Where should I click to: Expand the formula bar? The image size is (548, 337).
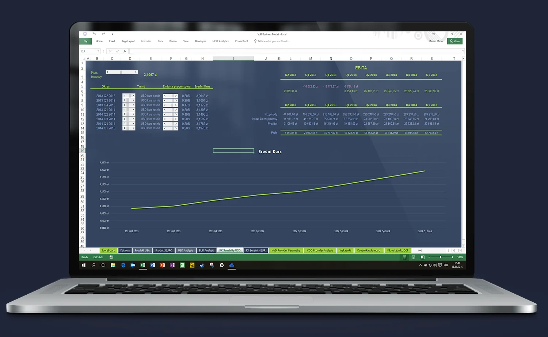[x=463, y=51]
